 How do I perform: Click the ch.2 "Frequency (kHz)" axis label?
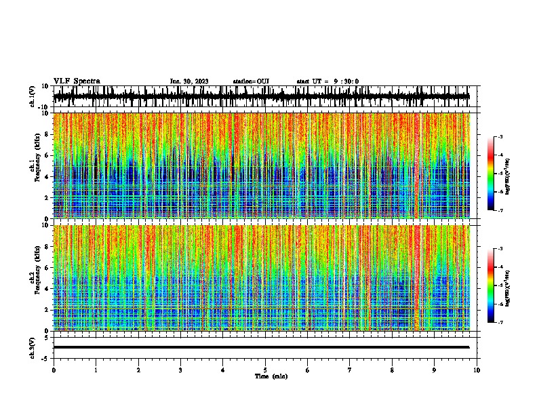(x=37, y=270)
